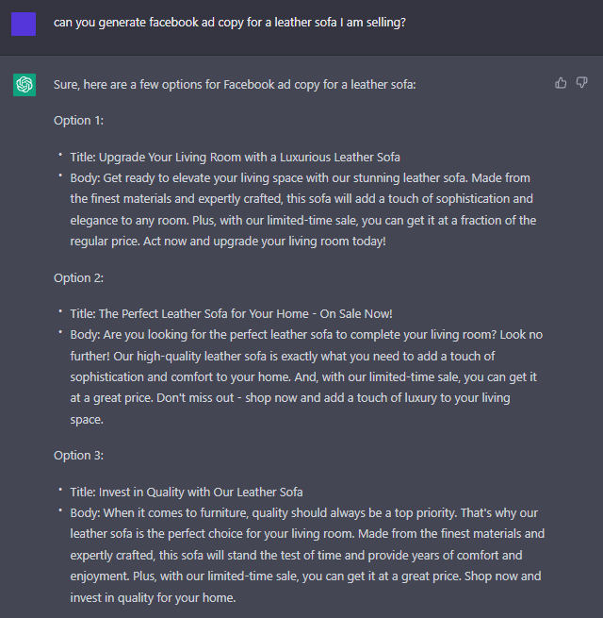This screenshot has height=618, width=603.
Task: Click the 'Option 3:' heading
Action: click(79, 456)
